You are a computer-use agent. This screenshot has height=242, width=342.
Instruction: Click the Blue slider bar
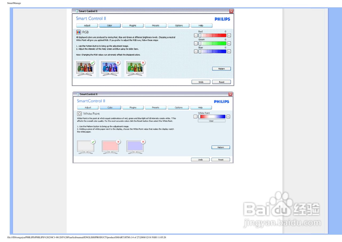click(212, 51)
